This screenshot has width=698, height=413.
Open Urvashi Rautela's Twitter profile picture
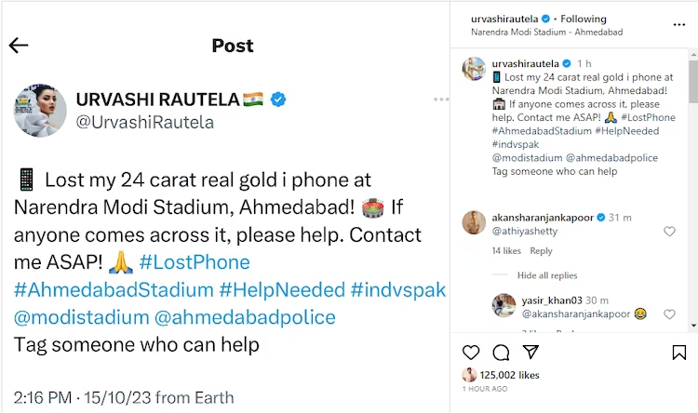[38, 108]
